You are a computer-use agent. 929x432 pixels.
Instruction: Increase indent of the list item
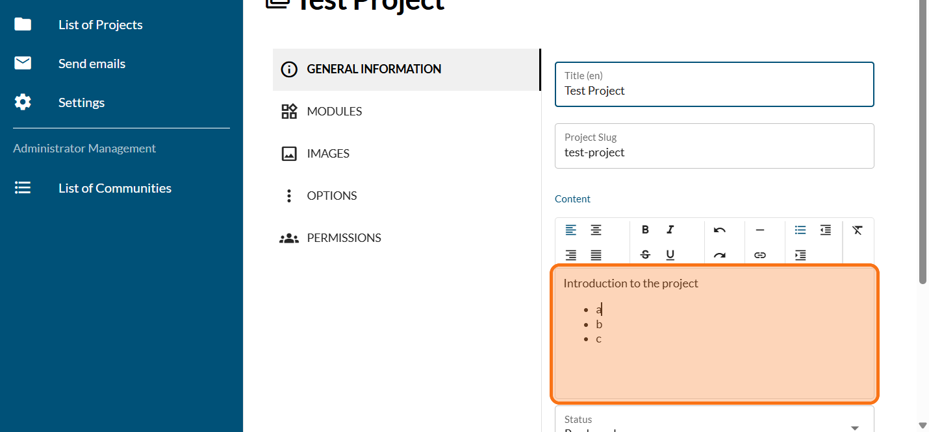coord(800,255)
